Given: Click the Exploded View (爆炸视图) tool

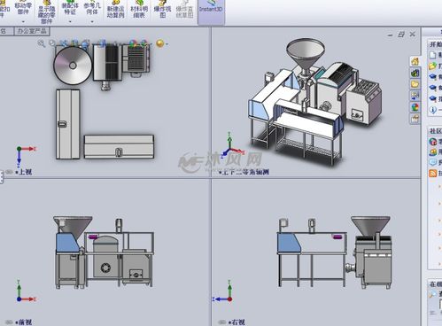Looking at the screenshot, I should pyautogui.click(x=162, y=10).
